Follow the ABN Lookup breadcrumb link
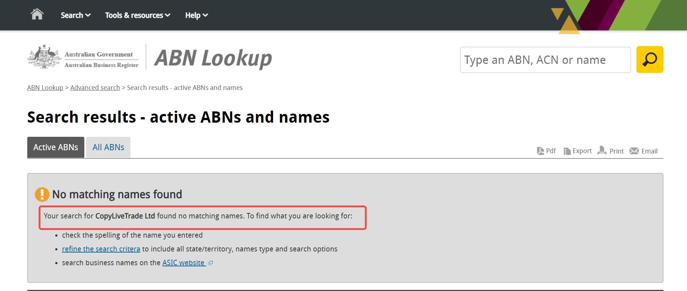The width and height of the screenshot is (687, 291). pos(45,88)
